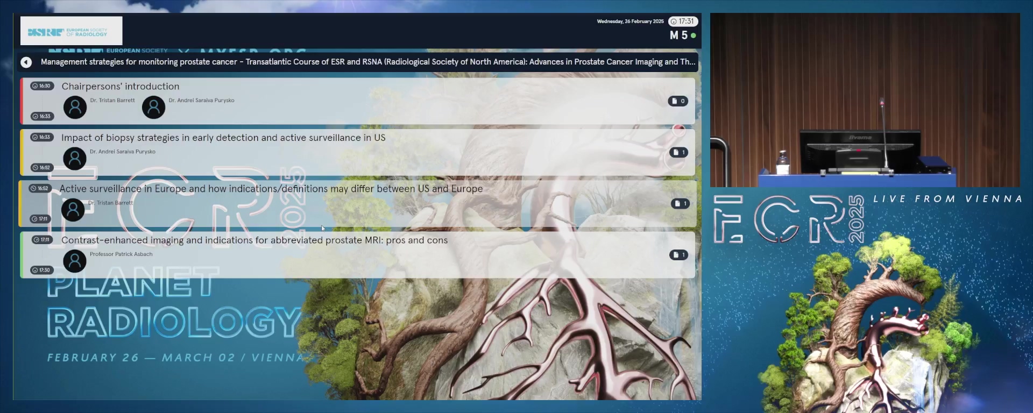The width and height of the screenshot is (1033, 413).
Task: Open Chairpersons' introduction session row
Action: point(358,101)
